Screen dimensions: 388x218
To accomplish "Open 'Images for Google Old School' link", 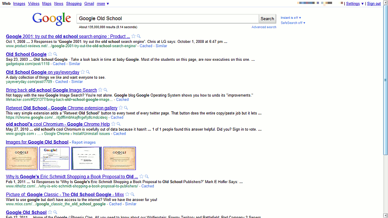I will [x=37, y=142].
